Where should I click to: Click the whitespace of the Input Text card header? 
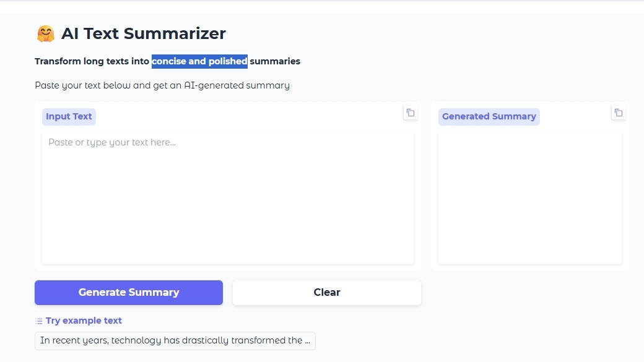[248, 116]
